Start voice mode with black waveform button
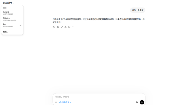The image size is (173, 105). 142,102
